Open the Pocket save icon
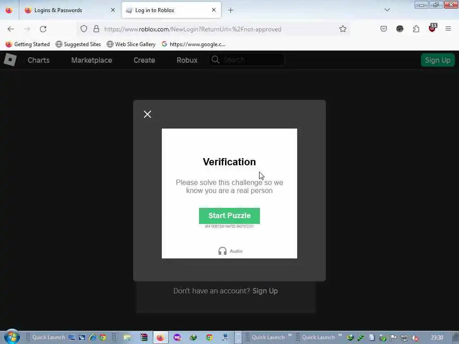Image resolution: width=459 pixels, height=344 pixels. pyautogui.click(x=384, y=29)
